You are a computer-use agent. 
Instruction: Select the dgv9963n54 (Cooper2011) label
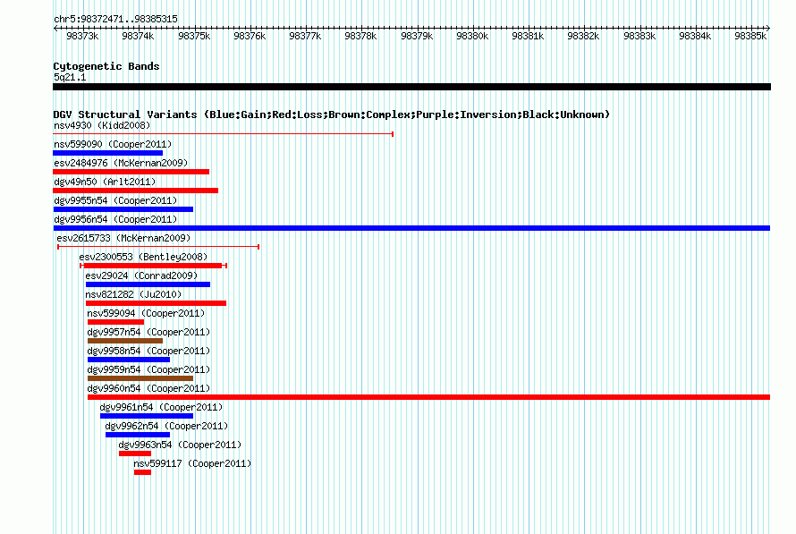[x=180, y=445]
